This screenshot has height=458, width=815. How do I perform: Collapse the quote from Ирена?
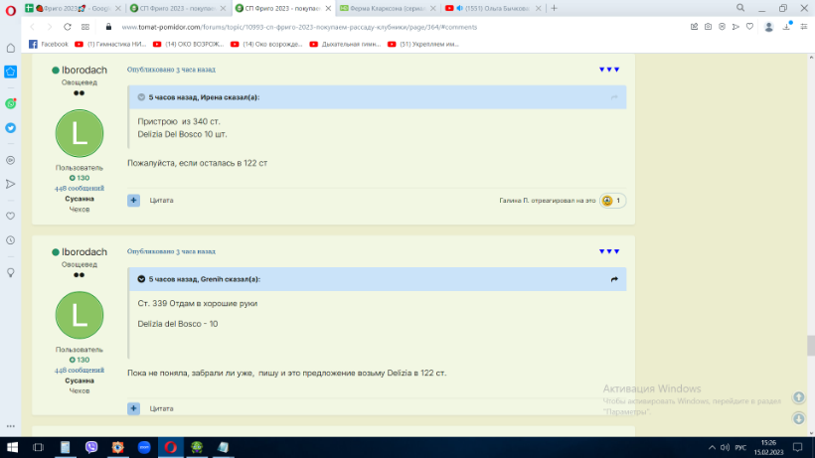pos(141,97)
